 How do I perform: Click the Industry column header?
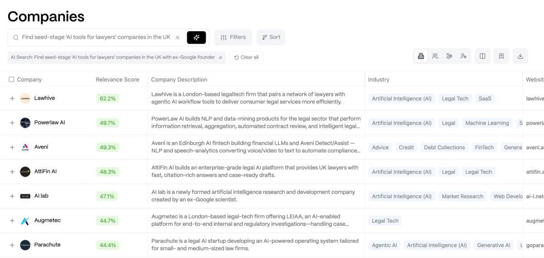coord(379,79)
